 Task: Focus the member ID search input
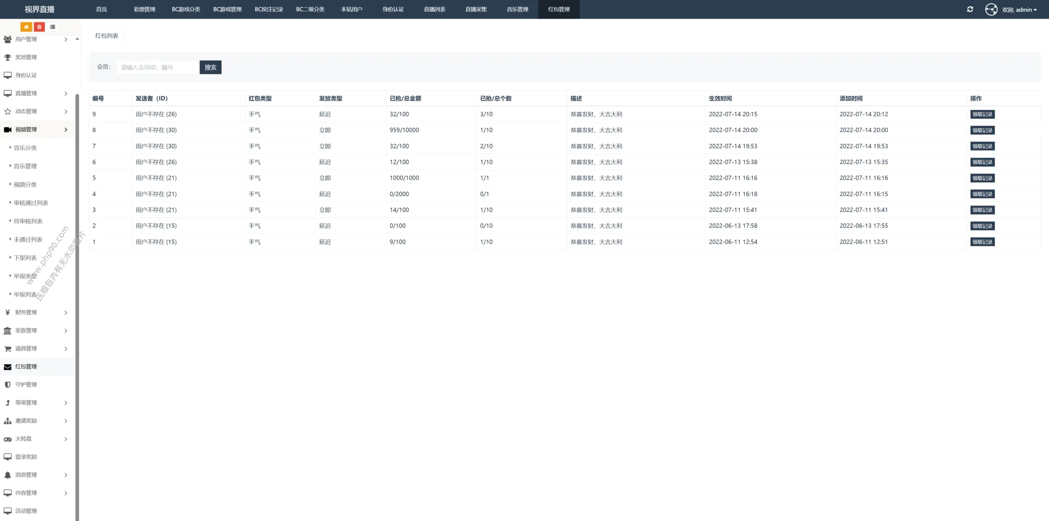pyautogui.click(x=157, y=67)
